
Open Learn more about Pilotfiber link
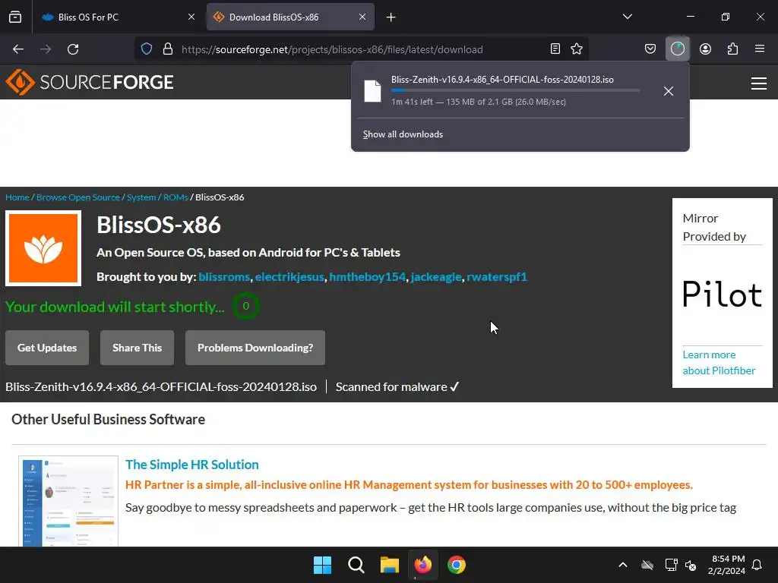point(719,362)
